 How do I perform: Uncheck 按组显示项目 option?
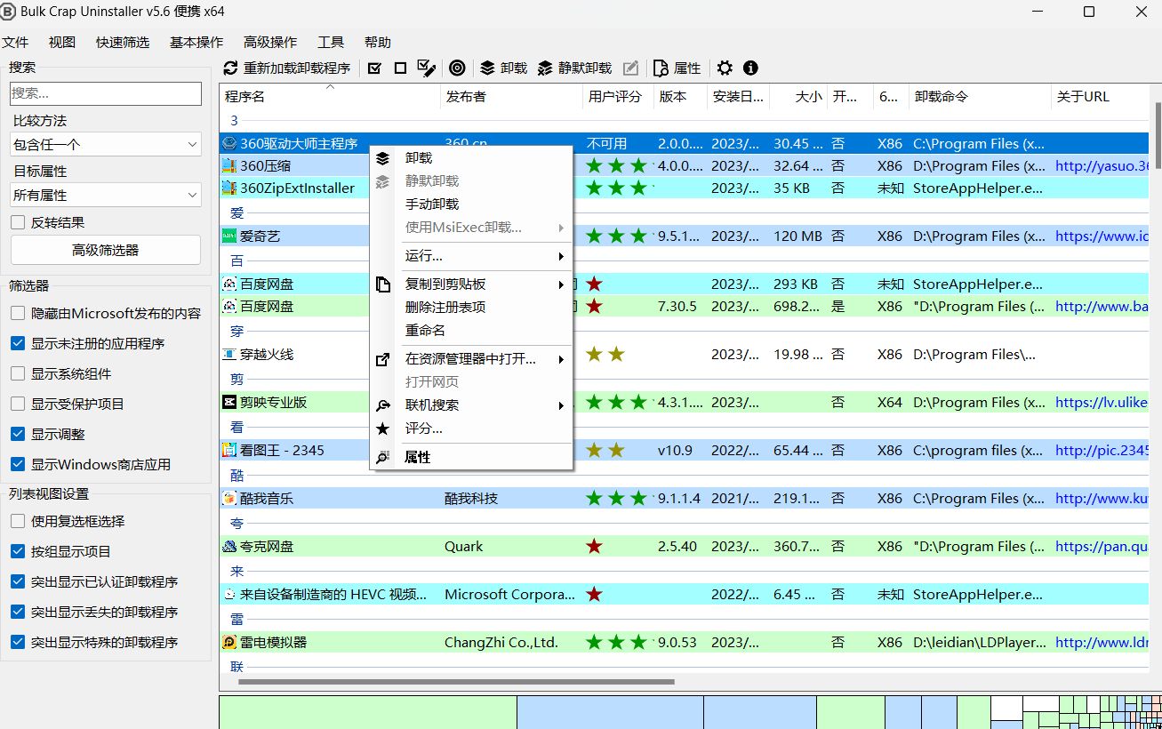coord(18,551)
